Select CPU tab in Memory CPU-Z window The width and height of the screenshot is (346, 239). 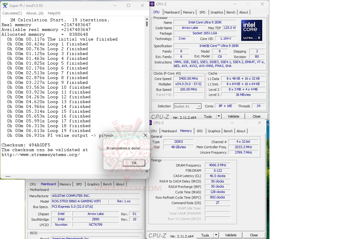tap(153, 131)
